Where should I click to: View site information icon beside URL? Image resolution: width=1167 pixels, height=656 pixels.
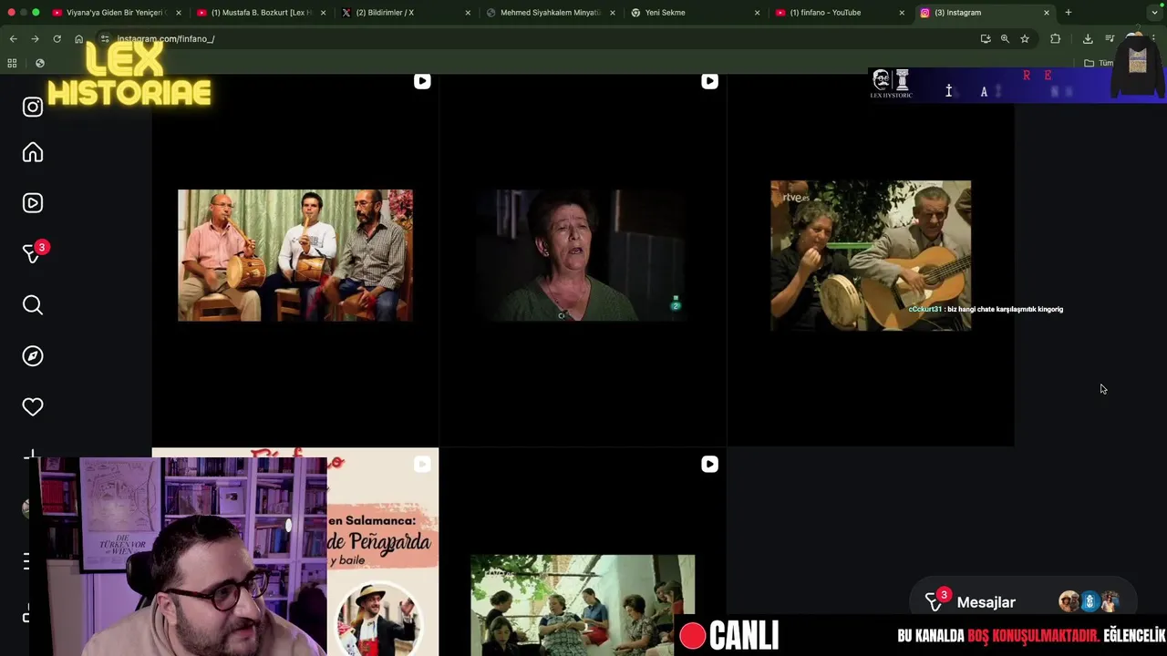click(105, 39)
